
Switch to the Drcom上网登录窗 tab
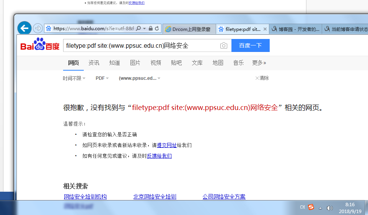[x=189, y=29]
